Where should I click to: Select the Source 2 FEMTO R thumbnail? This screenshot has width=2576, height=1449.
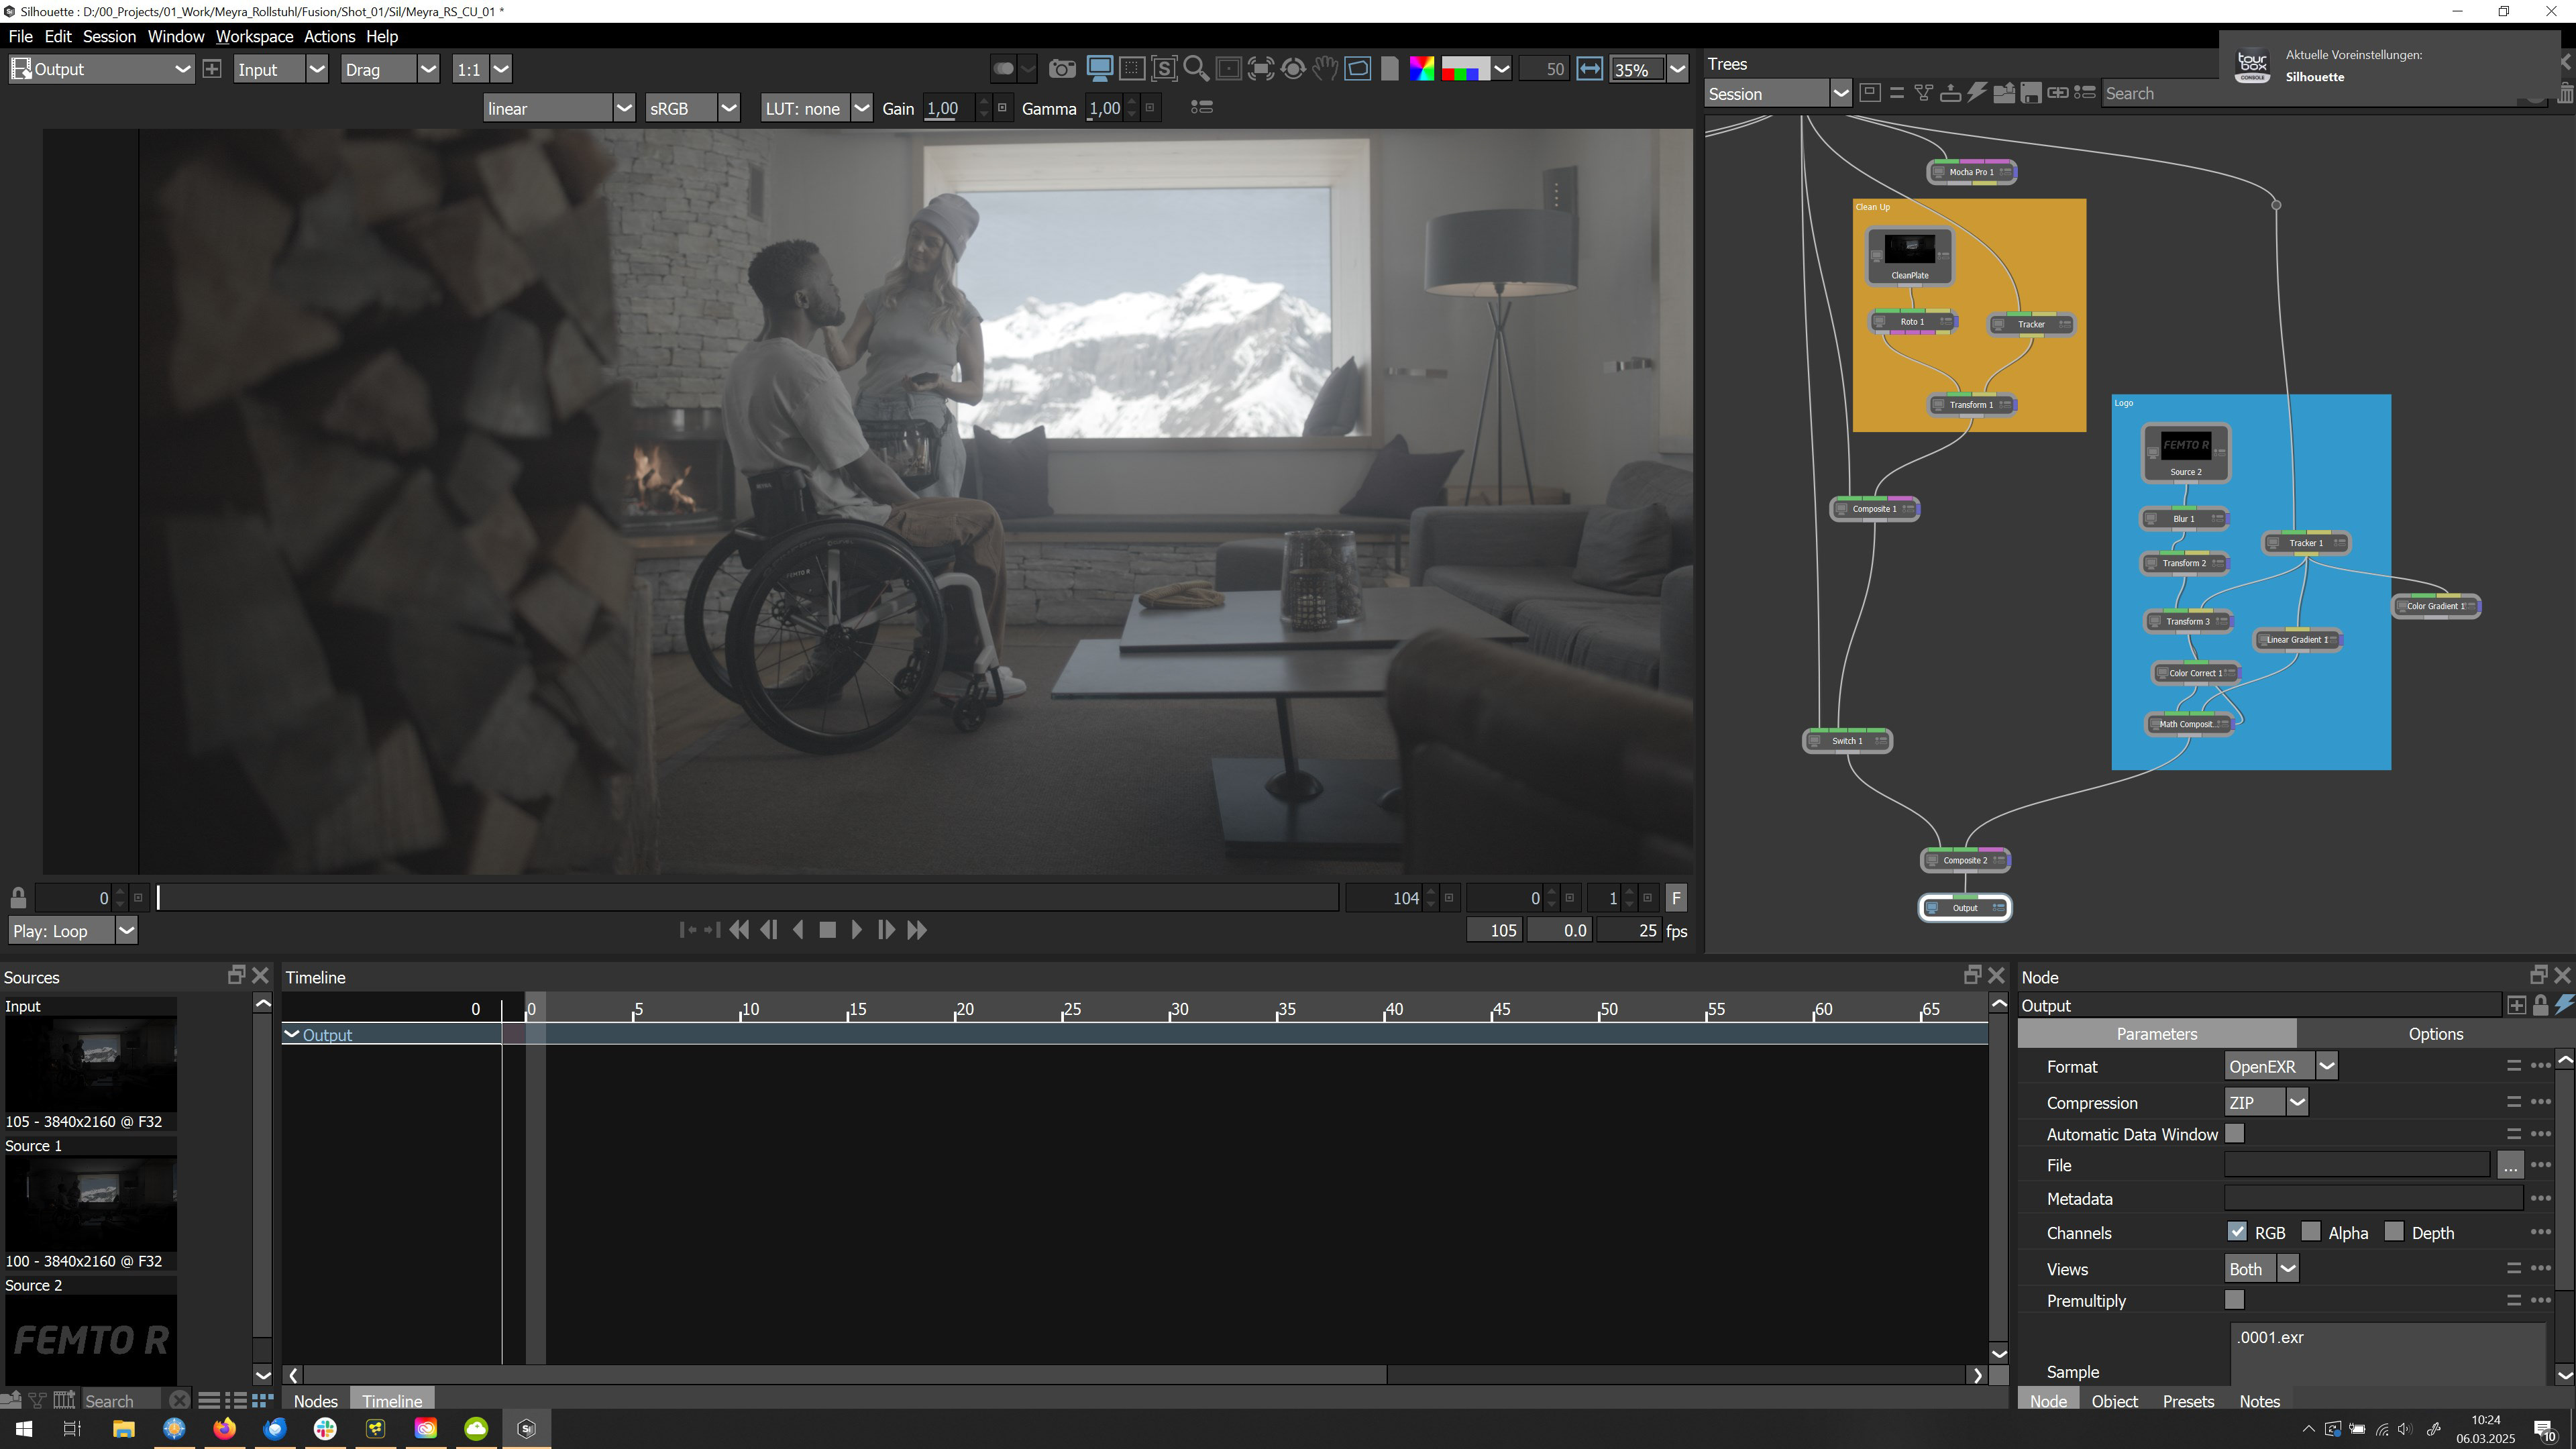pyautogui.click(x=90, y=1340)
